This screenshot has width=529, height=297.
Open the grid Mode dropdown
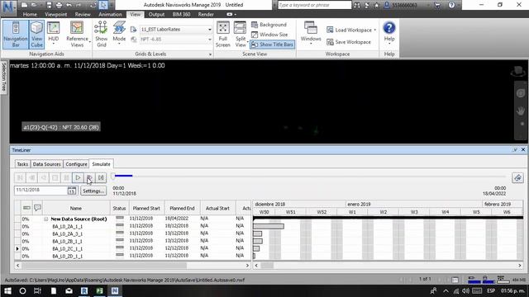pos(119,34)
